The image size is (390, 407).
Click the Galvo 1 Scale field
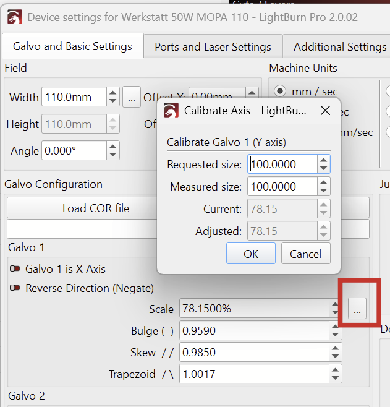pos(254,308)
